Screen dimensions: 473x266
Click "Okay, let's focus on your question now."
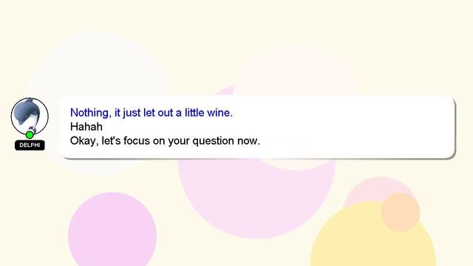pyautogui.click(x=165, y=140)
